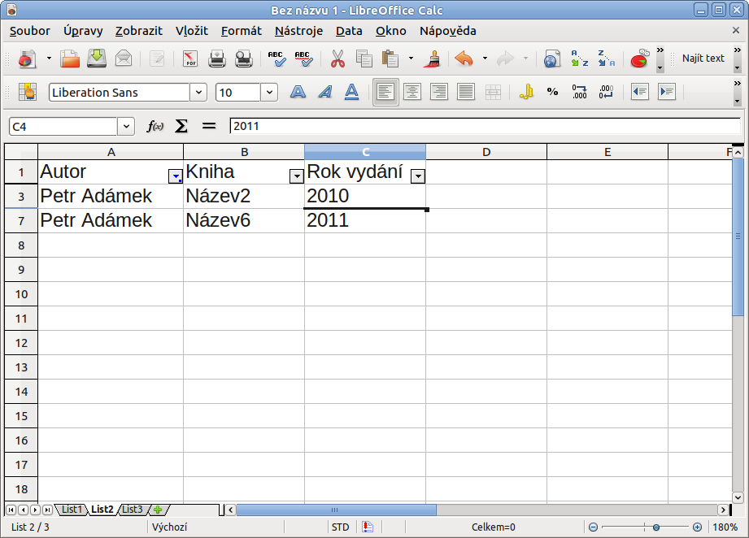Sort ascending A to Z
Screen dimensions: 749x538
[x=579, y=59]
